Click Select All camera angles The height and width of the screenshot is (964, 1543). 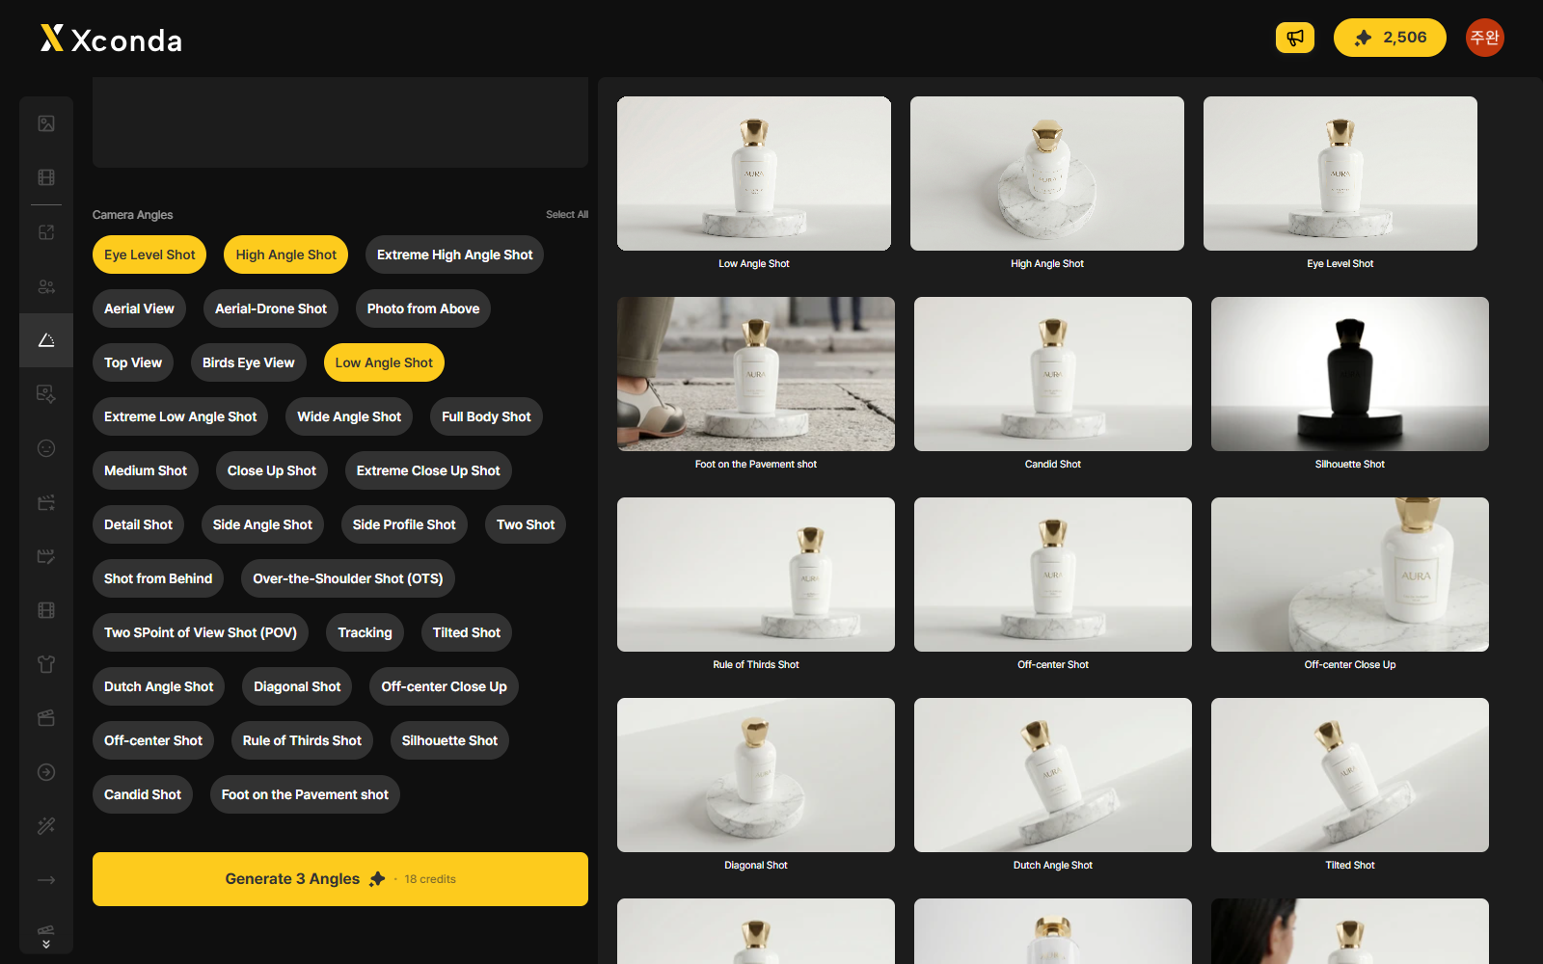click(x=567, y=214)
